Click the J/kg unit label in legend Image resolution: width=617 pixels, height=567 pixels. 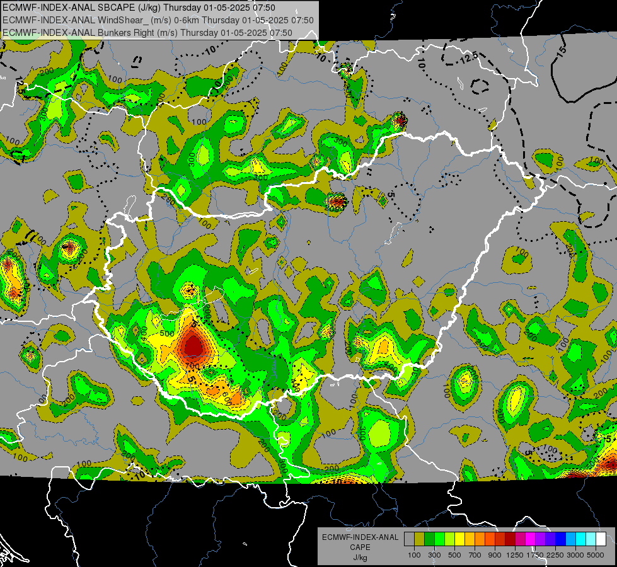(x=360, y=558)
